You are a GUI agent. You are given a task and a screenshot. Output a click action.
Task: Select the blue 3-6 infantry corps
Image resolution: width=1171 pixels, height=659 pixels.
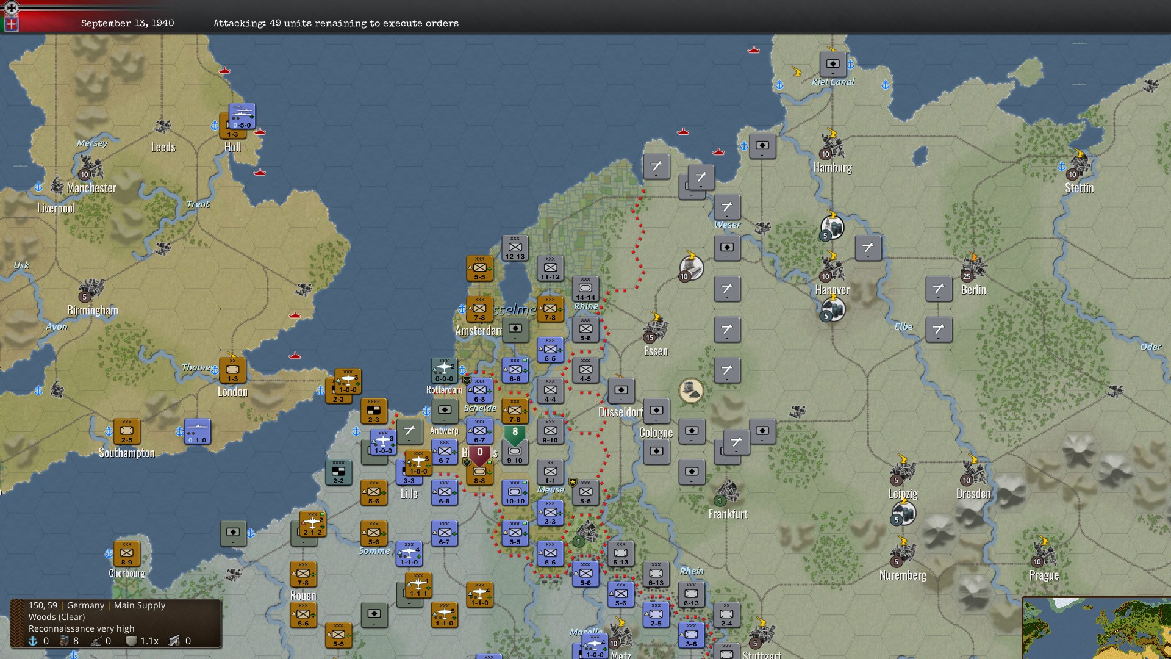click(691, 635)
